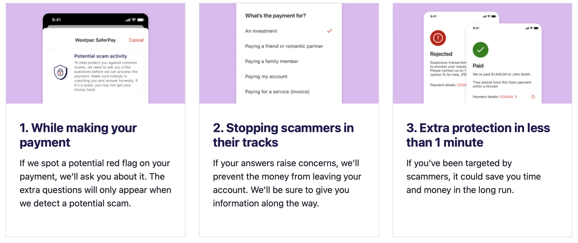Click the shield lock icon
This screenshot has width=578, height=243.
point(60,72)
